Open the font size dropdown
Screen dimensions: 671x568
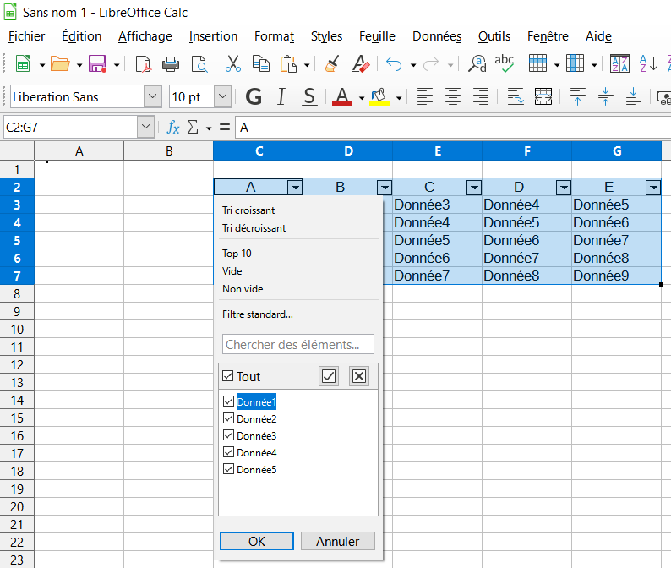point(222,96)
